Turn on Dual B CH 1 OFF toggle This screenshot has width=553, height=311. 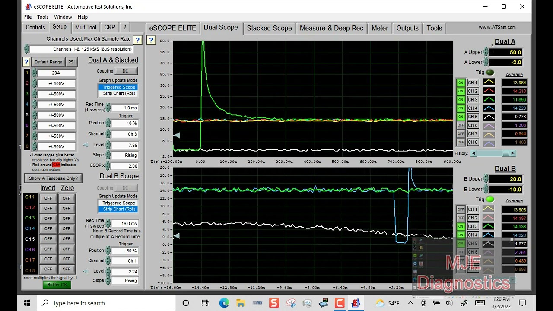(461, 209)
